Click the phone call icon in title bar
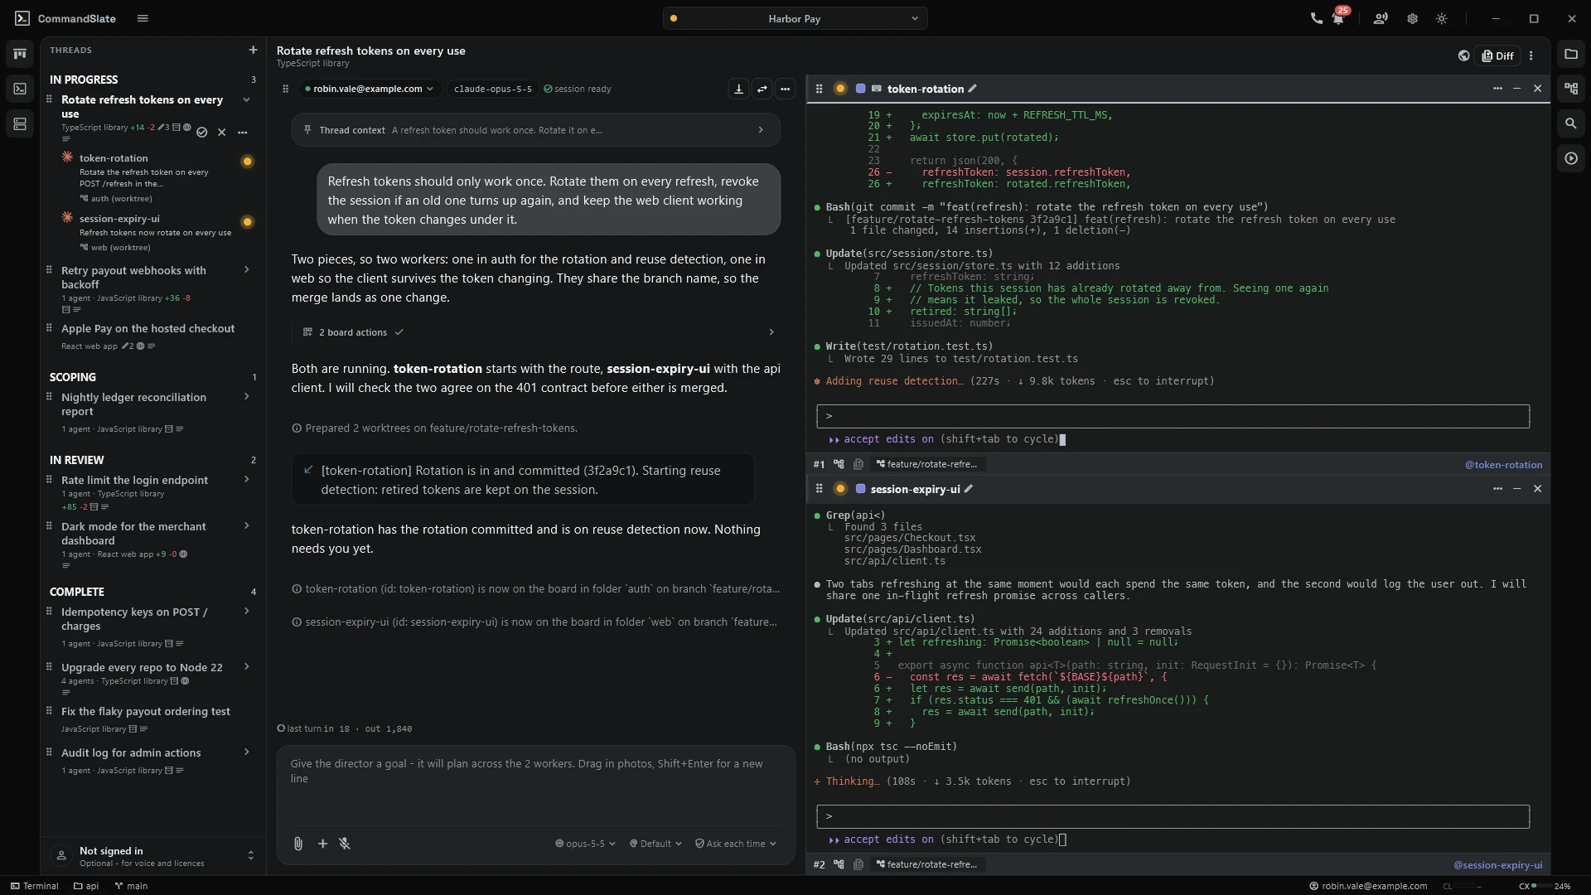Image resolution: width=1591 pixels, height=895 pixels. [1316, 18]
